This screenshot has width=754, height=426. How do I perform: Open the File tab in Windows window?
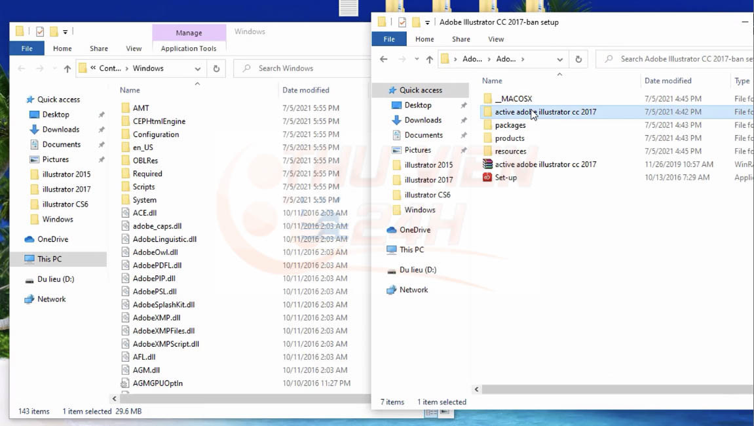27,48
